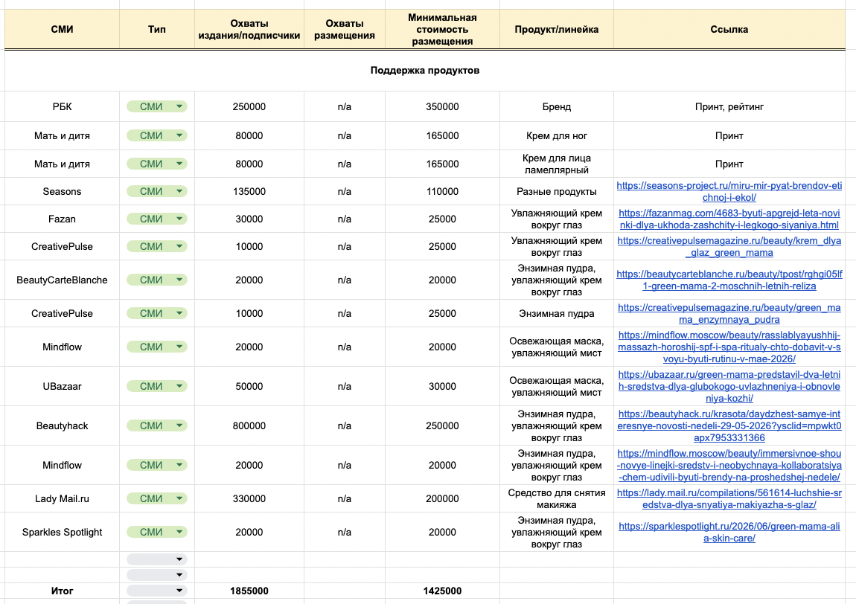Follow the beautyhack.ru daydzhest link
This screenshot has width=856, height=604.
tap(729, 425)
